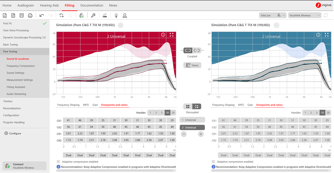Select First Fit in sidebar
334x173 pixels.
pyautogui.click(x=25, y=23)
